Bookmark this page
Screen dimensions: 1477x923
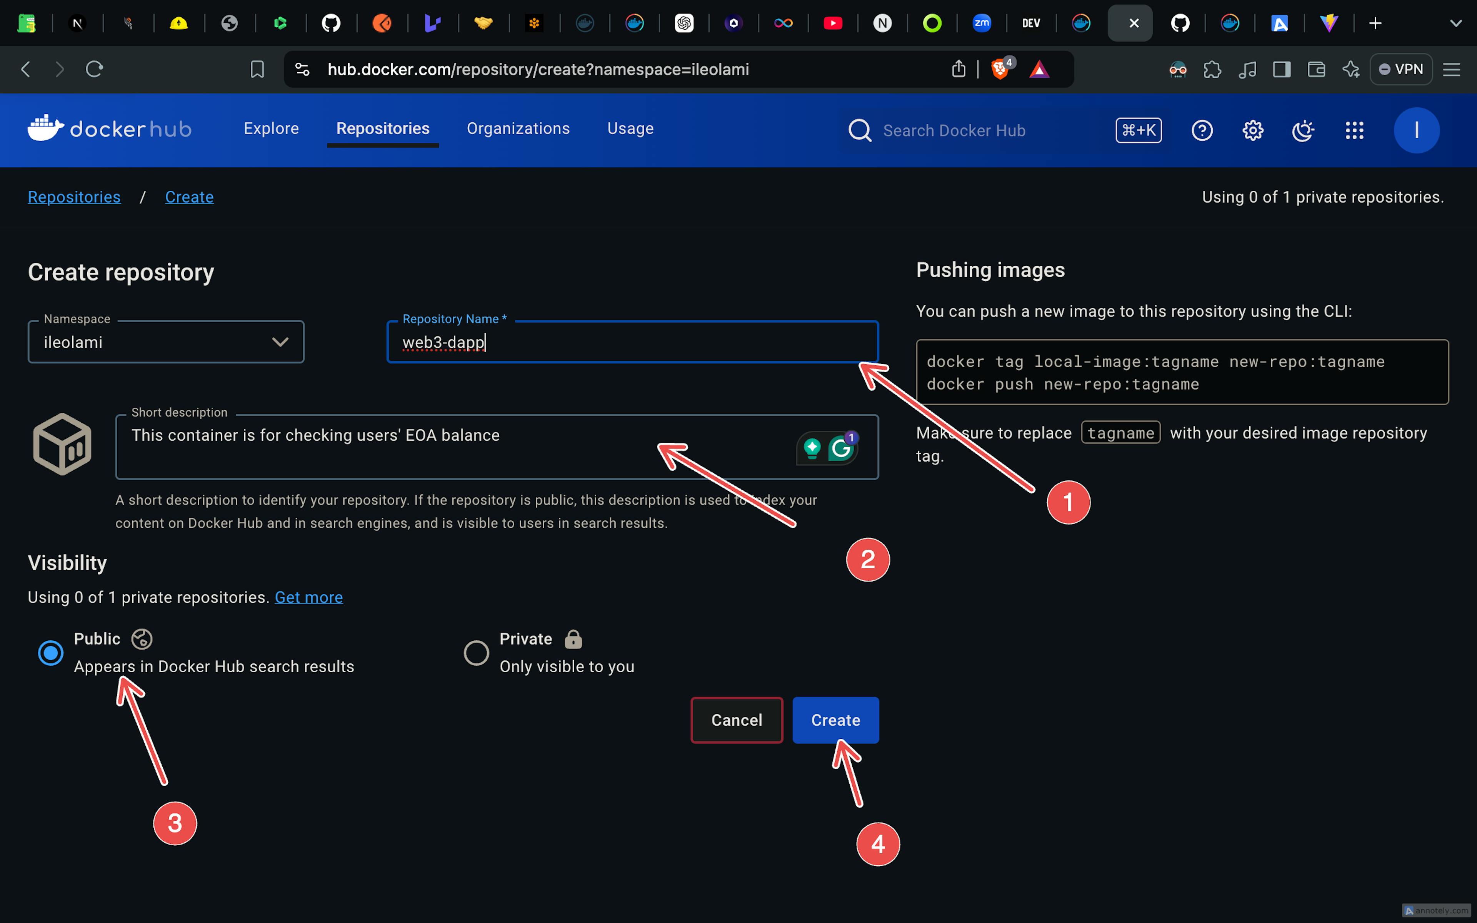(x=257, y=69)
